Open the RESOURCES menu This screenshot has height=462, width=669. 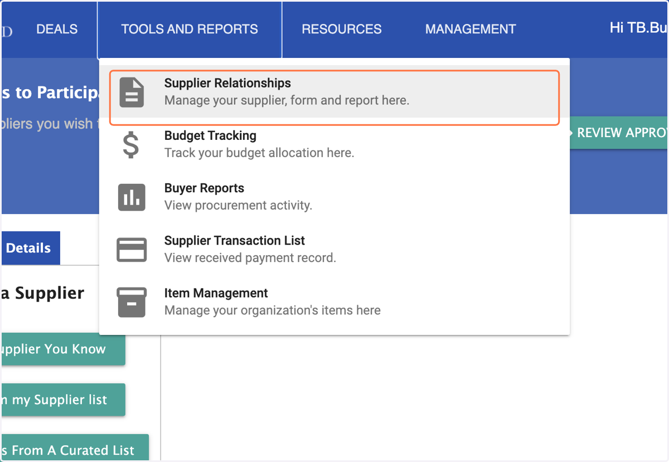[x=342, y=29]
